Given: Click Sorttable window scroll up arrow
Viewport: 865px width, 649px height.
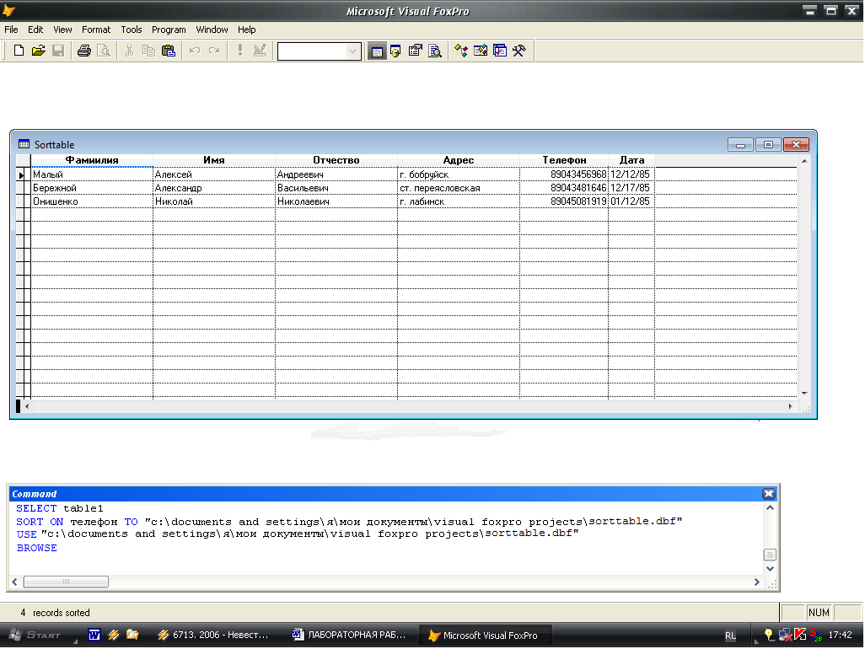Looking at the screenshot, I should [x=804, y=161].
